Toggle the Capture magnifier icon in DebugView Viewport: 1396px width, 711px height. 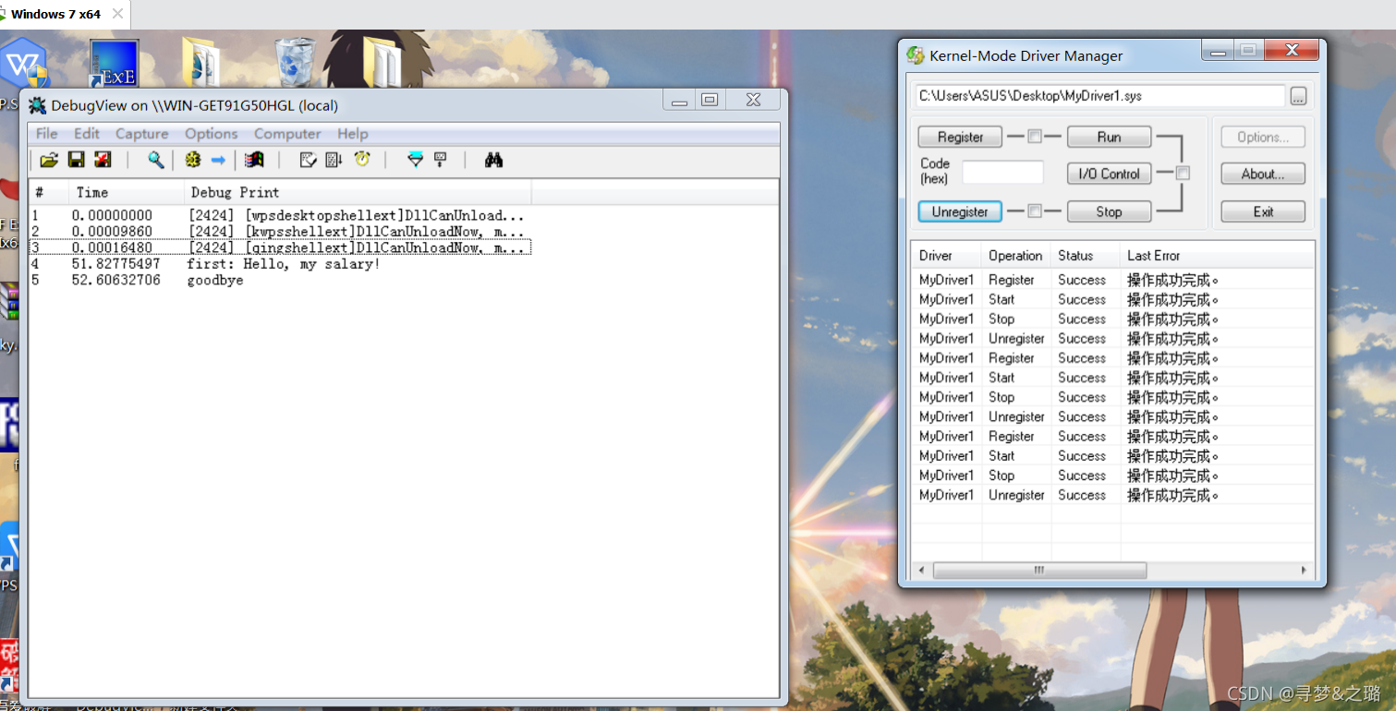(x=156, y=160)
